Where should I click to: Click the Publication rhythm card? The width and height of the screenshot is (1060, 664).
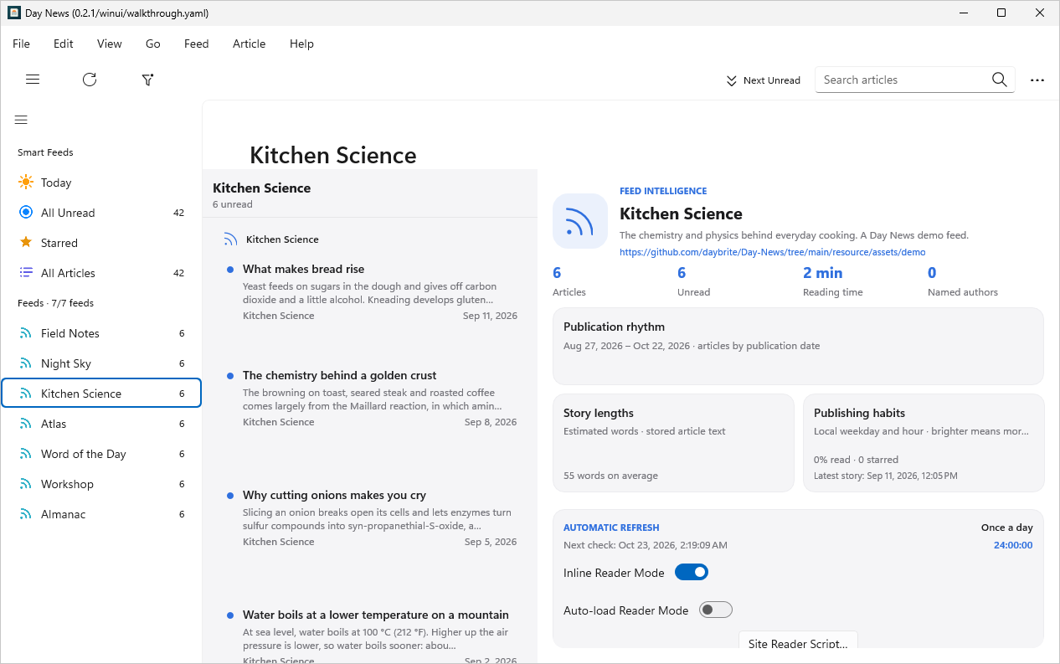tap(798, 346)
